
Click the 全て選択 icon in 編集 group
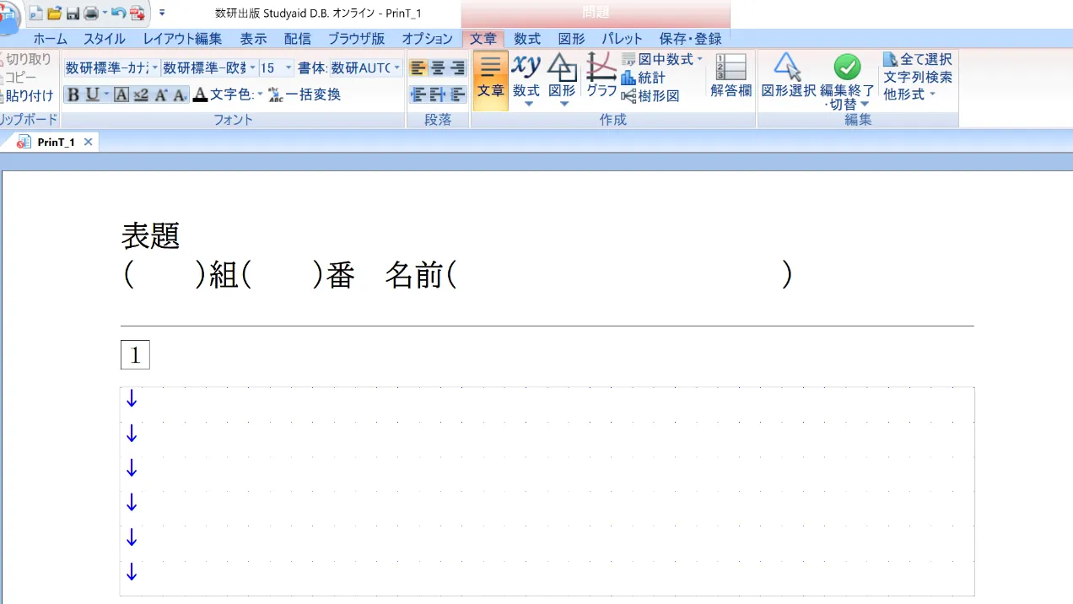pos(890,59)
